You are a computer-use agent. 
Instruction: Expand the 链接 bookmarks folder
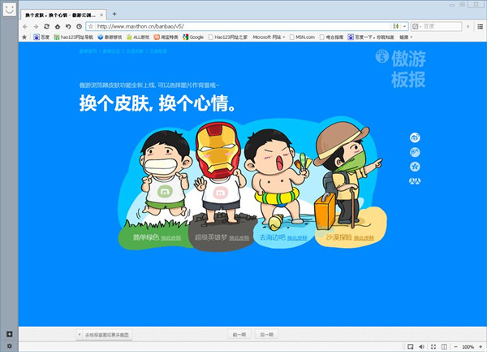click(x=406, y=37)
